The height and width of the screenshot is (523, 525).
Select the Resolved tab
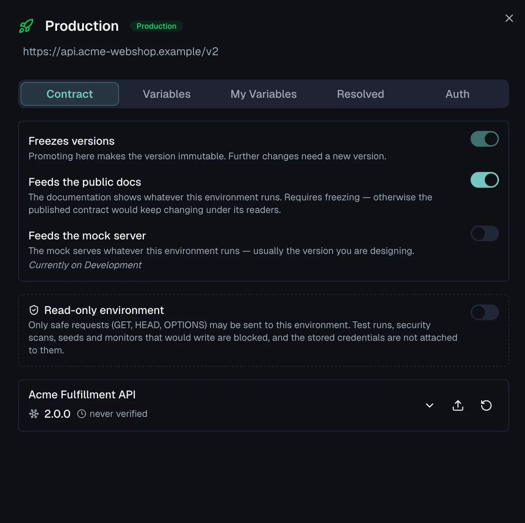pos(361,94)
